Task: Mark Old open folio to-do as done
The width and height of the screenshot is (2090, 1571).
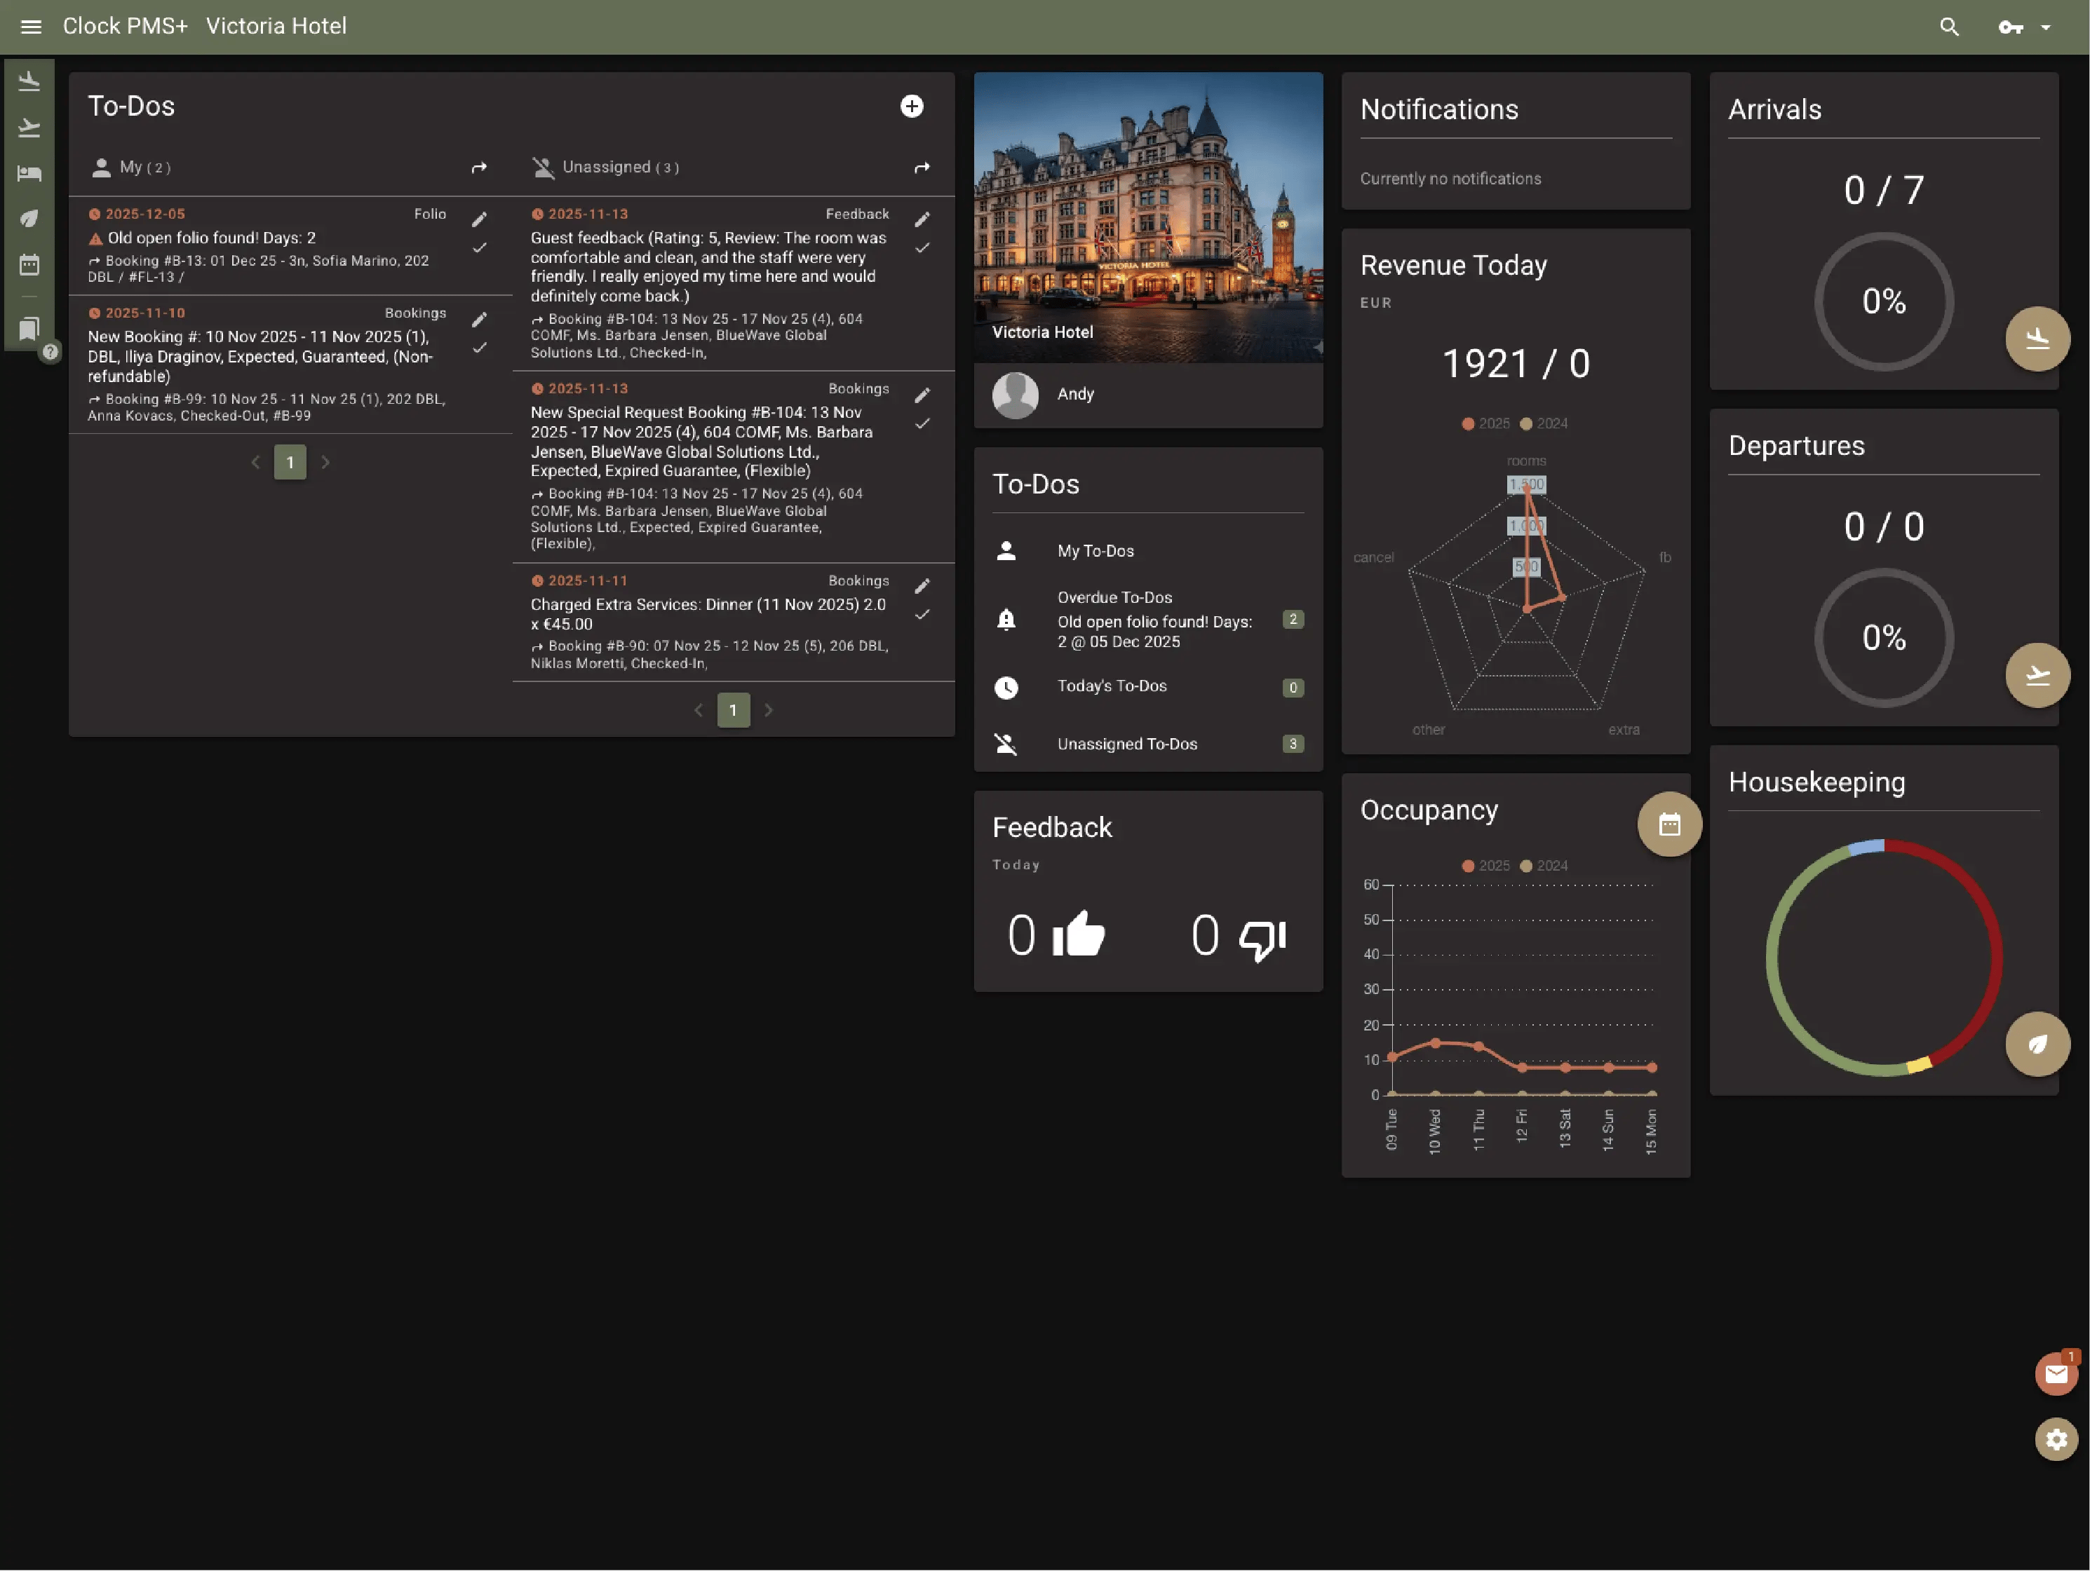Action: tap(479, 248)
